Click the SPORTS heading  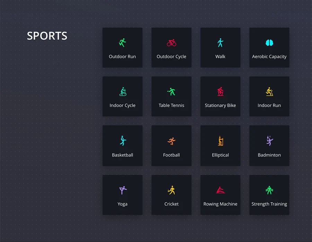[x=47, y=36]
